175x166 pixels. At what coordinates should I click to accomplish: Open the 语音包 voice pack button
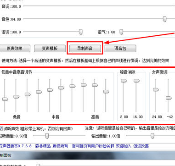tap(120, 49)
